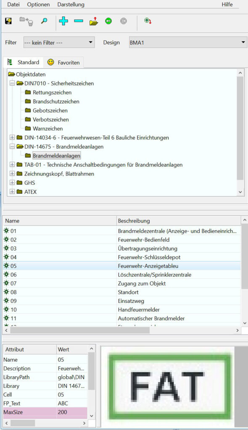
Task: Expand the ATEX tree node
Action: point(12,191)
